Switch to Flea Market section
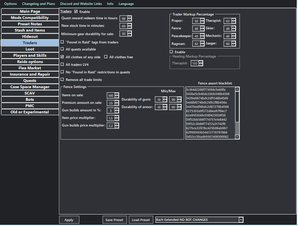The image size is (298, 226). pos(30,68)
